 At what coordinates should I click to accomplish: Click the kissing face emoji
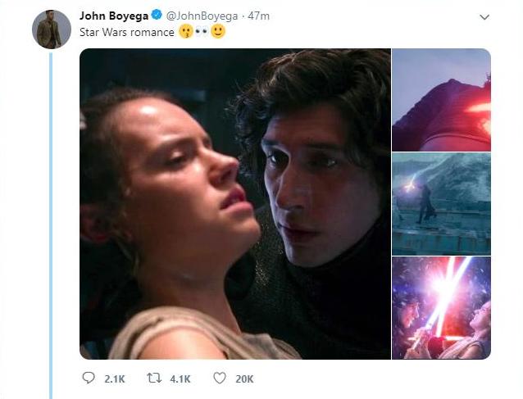coord(186,32)
